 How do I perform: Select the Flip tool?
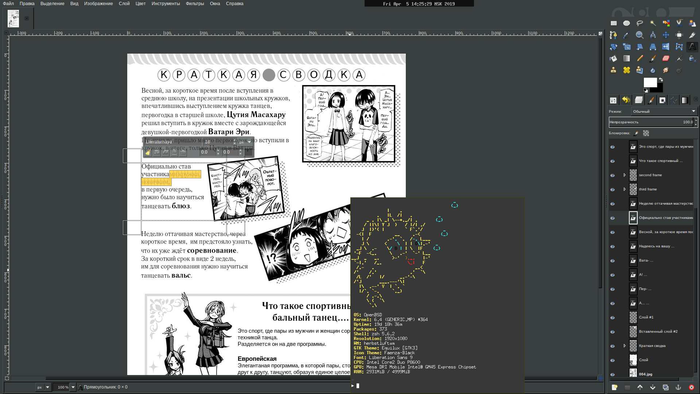pyautogui.click(x=666, y=47)
